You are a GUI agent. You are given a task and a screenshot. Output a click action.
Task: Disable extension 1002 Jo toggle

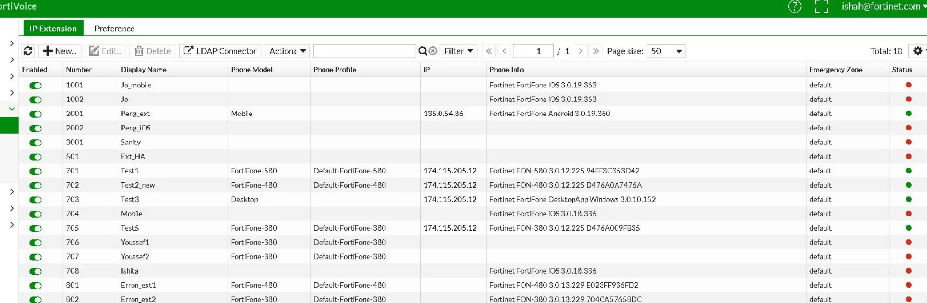(x=35, y=100)
